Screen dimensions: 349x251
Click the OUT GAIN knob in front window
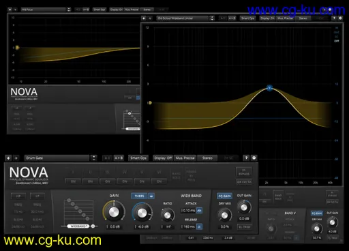click(244, 207)
